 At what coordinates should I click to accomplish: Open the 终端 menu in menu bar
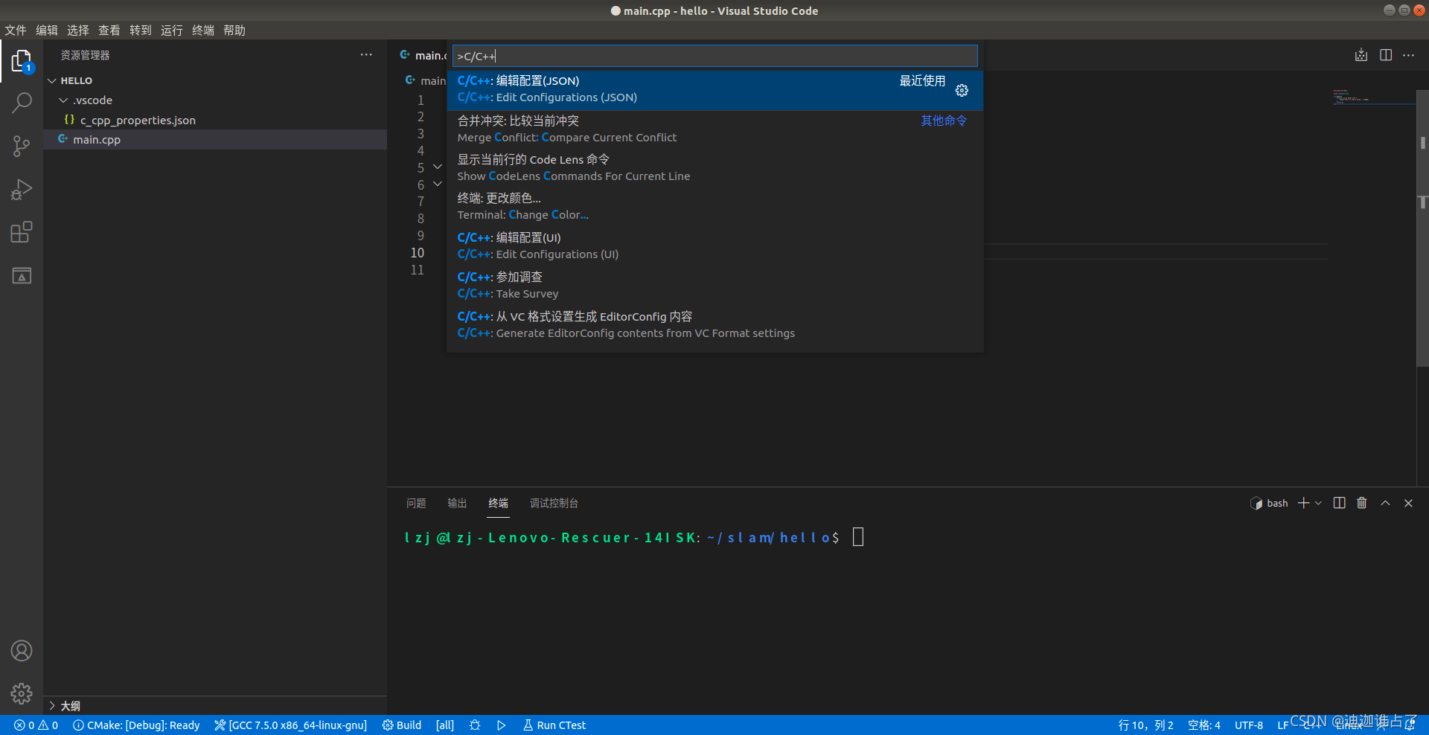click(x=203, y=30)
